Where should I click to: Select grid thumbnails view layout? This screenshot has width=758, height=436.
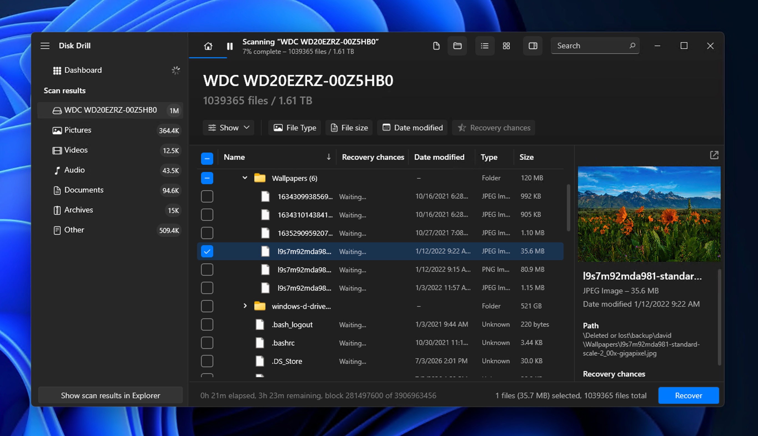[x=506, y=46]
